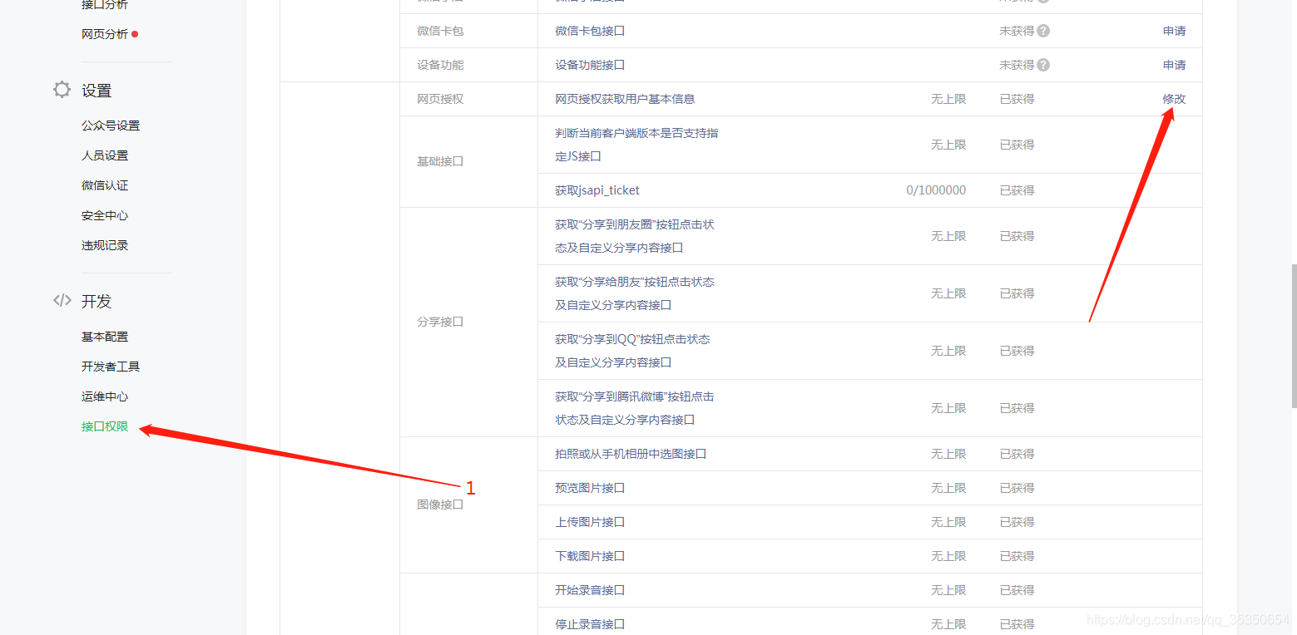
Task: Click 拍照或从手机相册中选图接口 text
Action: click(631, 454)
